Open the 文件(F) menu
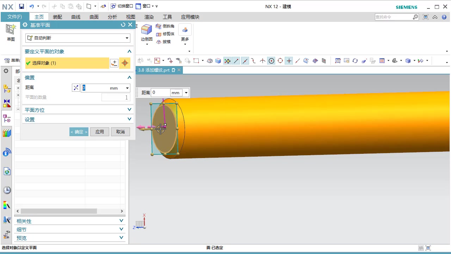451x254 pixels. [14, 17]
